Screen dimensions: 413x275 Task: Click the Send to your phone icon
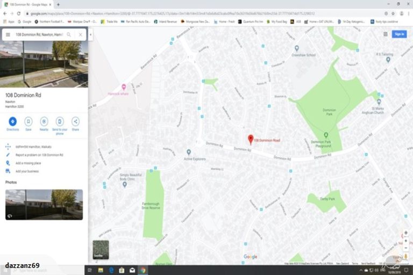click(x=60, y=121)
